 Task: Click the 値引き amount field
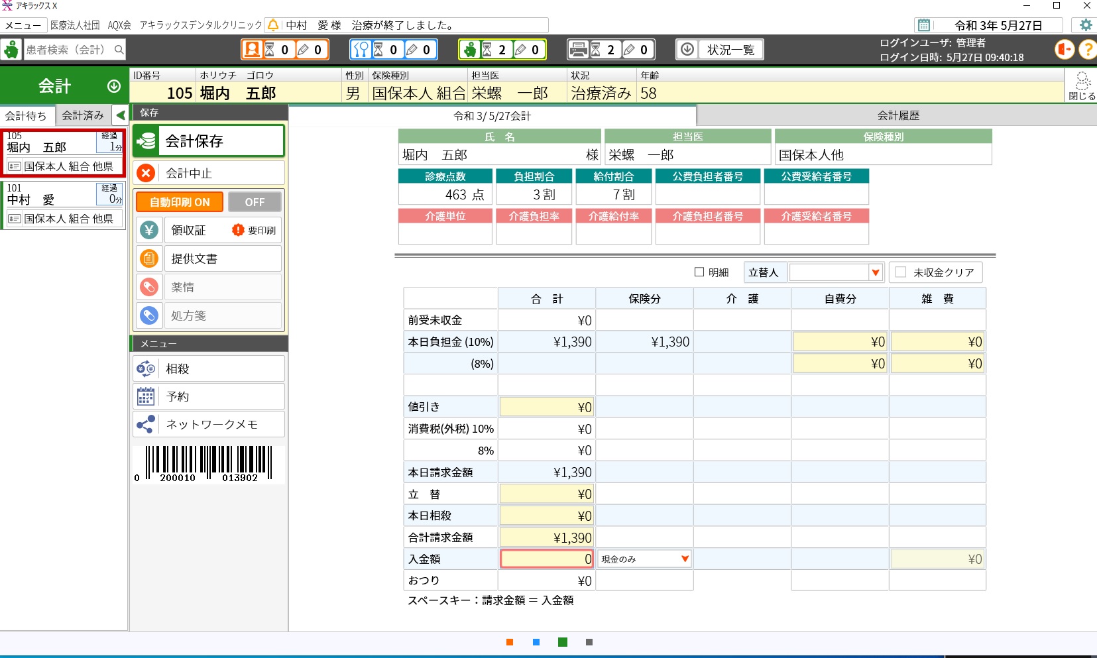547,407
